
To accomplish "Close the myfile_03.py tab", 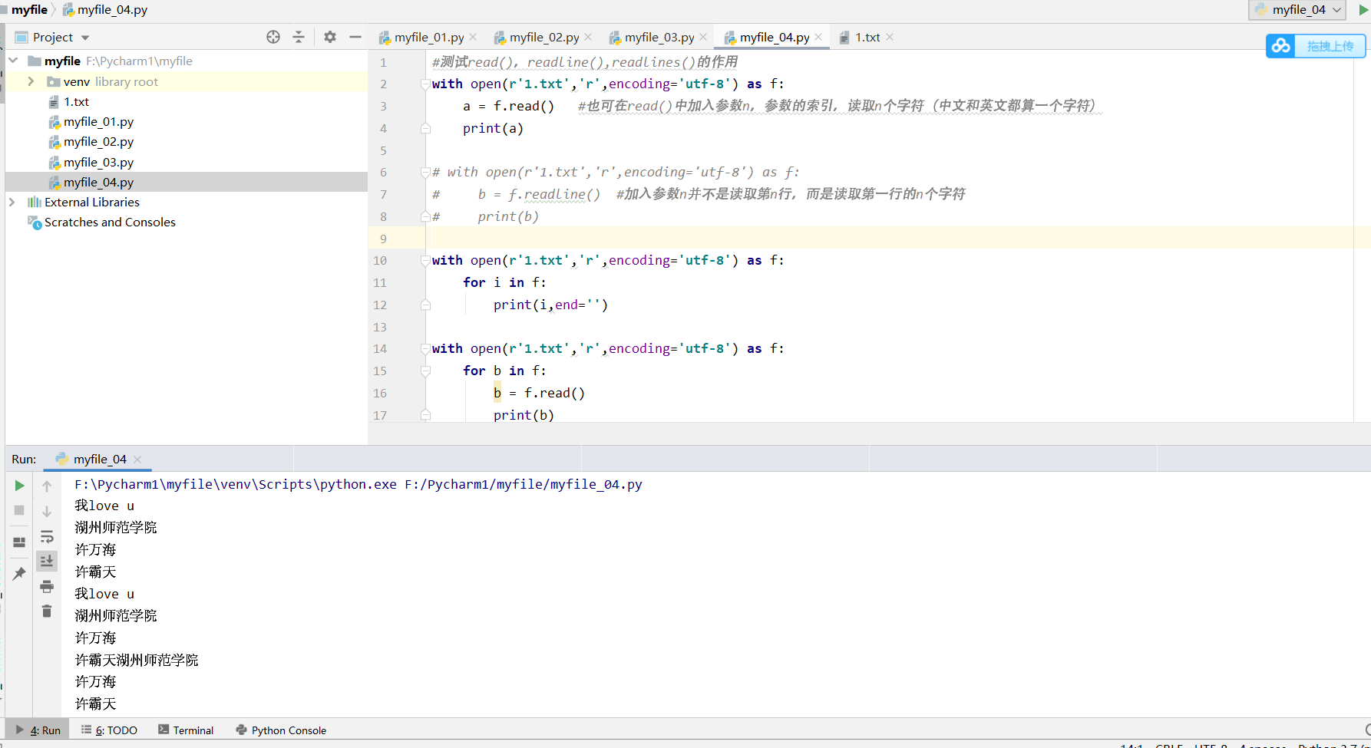I will [703, 37].
